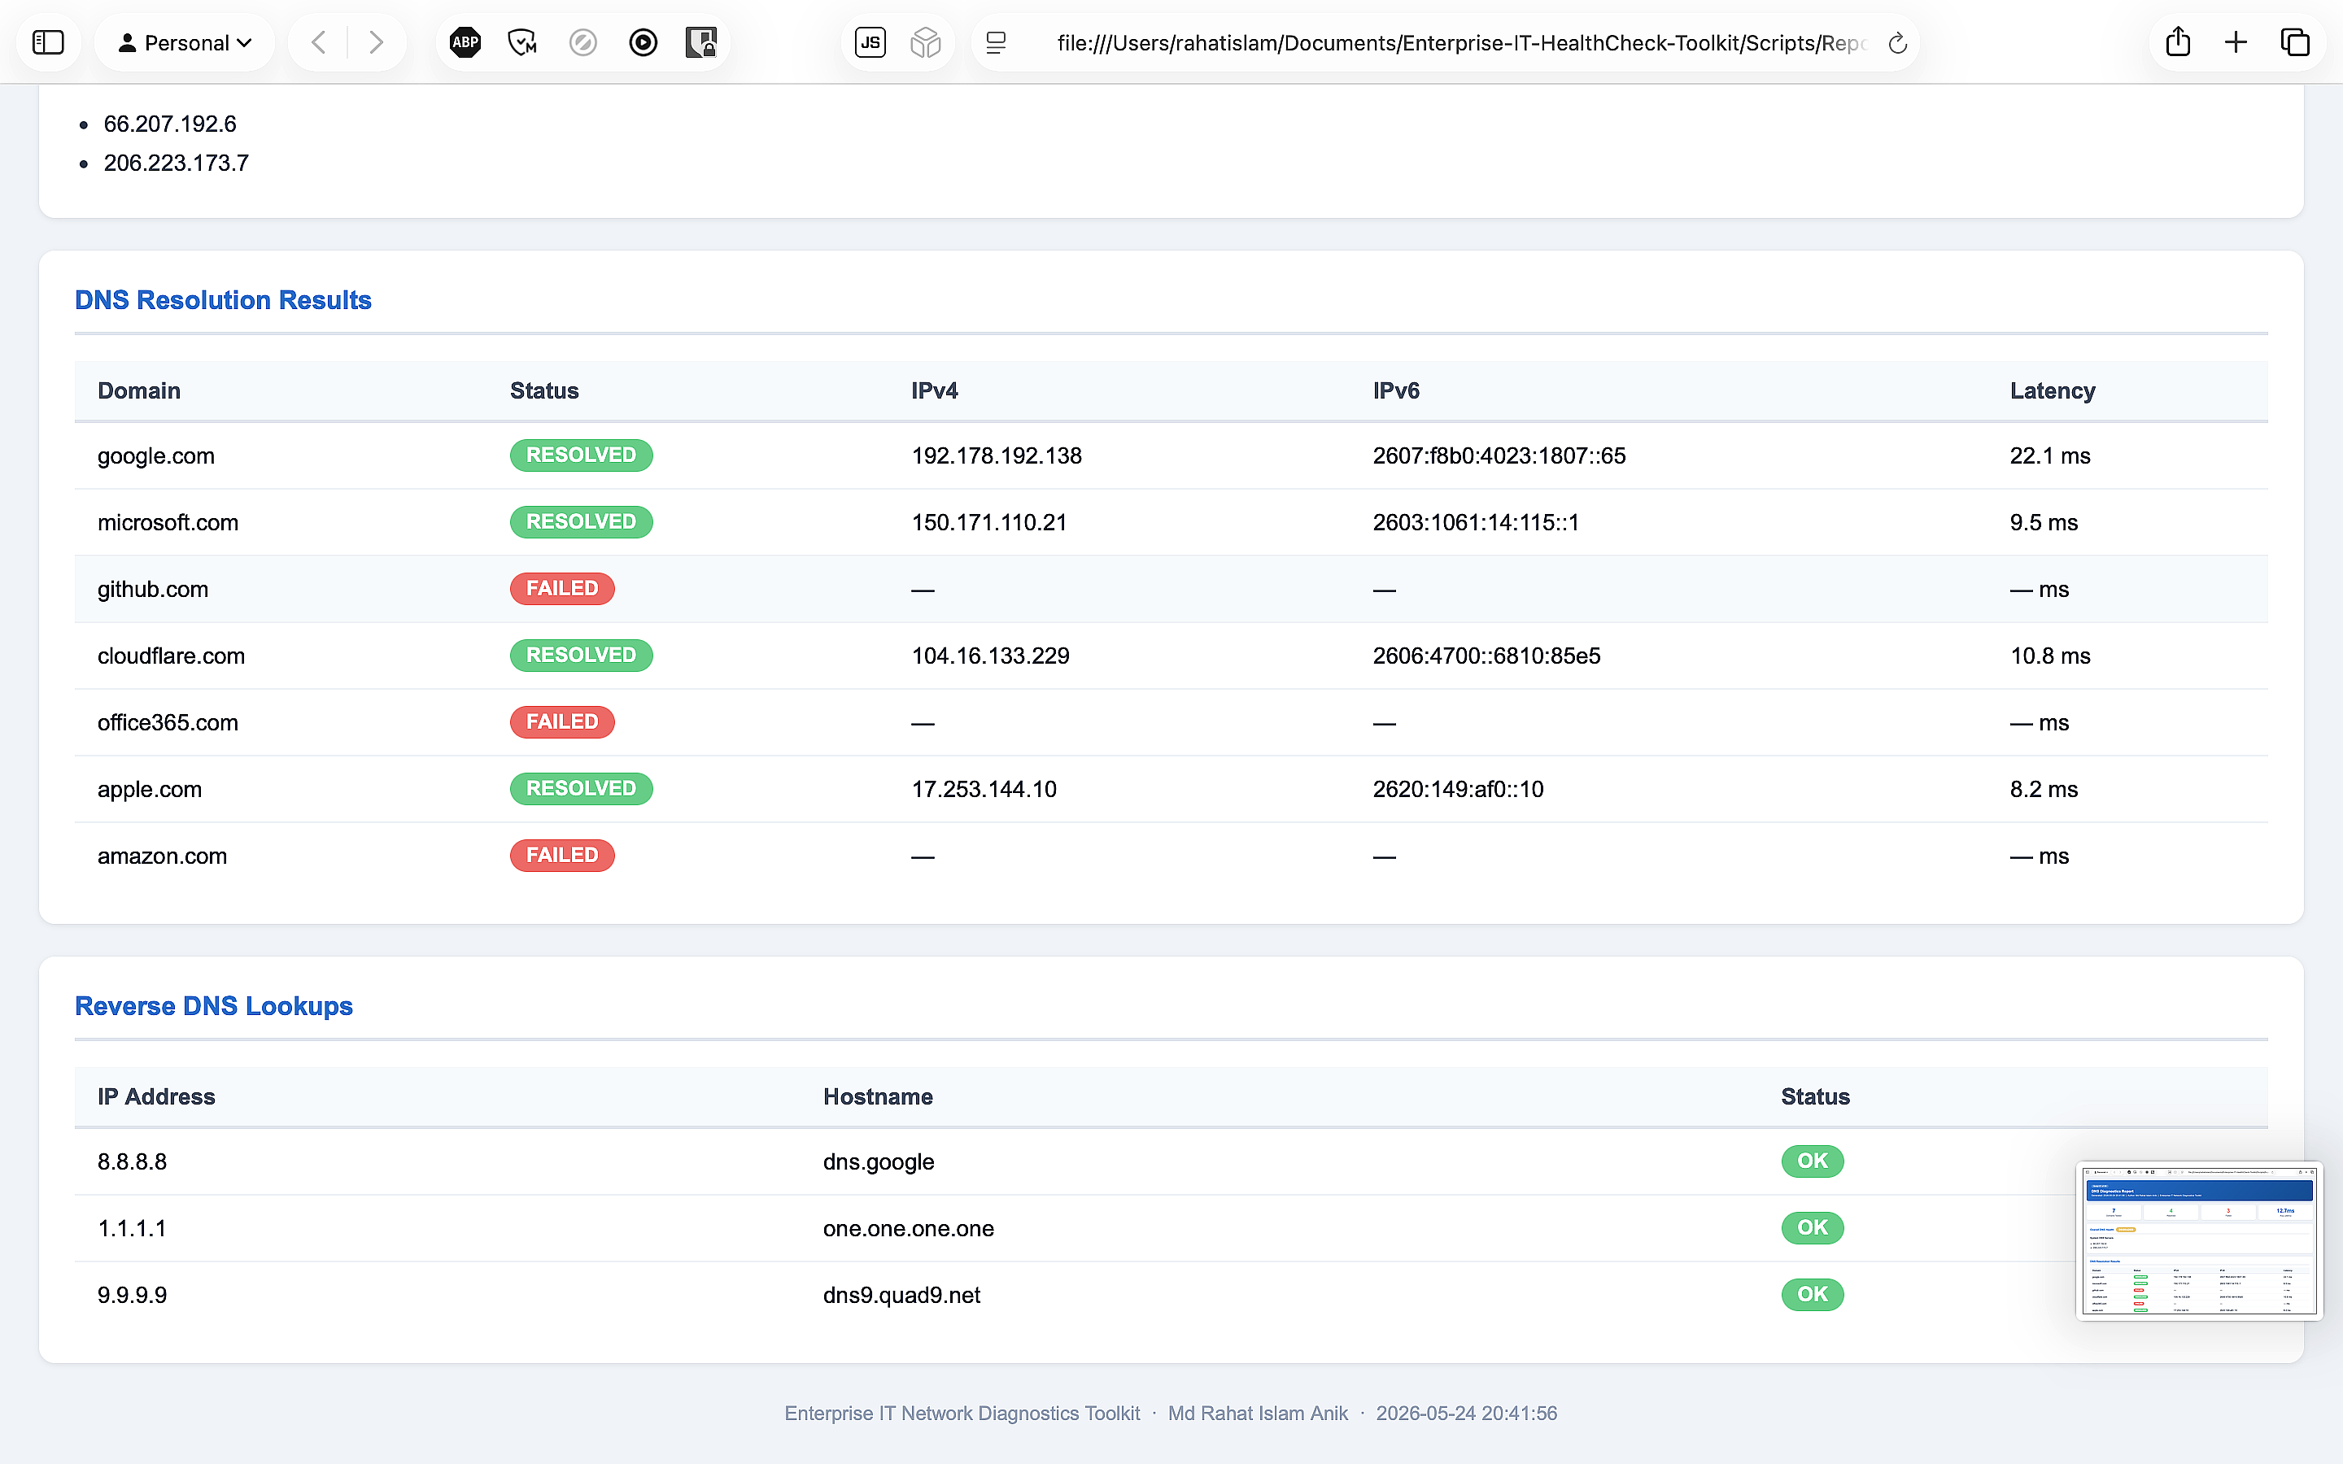Select the microsoft.com domain cell

168,523
